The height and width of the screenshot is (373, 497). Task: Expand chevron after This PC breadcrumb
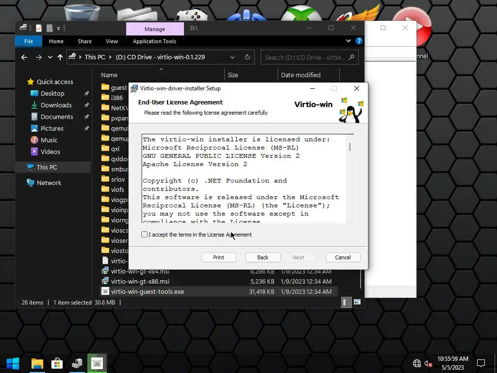[110, 57]
